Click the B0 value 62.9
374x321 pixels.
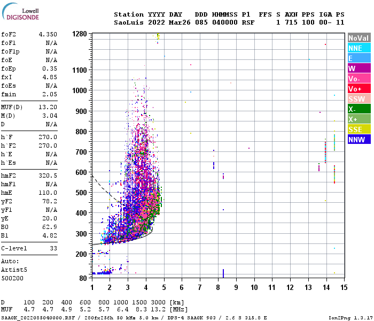pyautogui.click(x=50, y=227)
